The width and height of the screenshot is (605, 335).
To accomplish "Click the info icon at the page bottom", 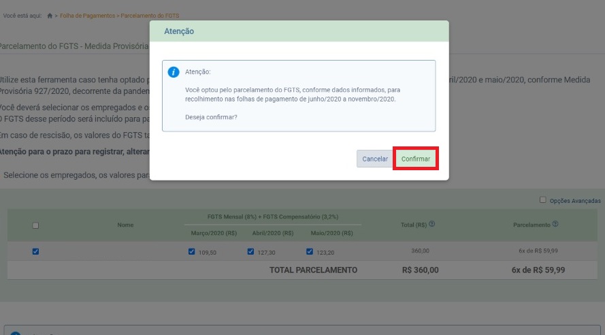I will tap(15, 333).
